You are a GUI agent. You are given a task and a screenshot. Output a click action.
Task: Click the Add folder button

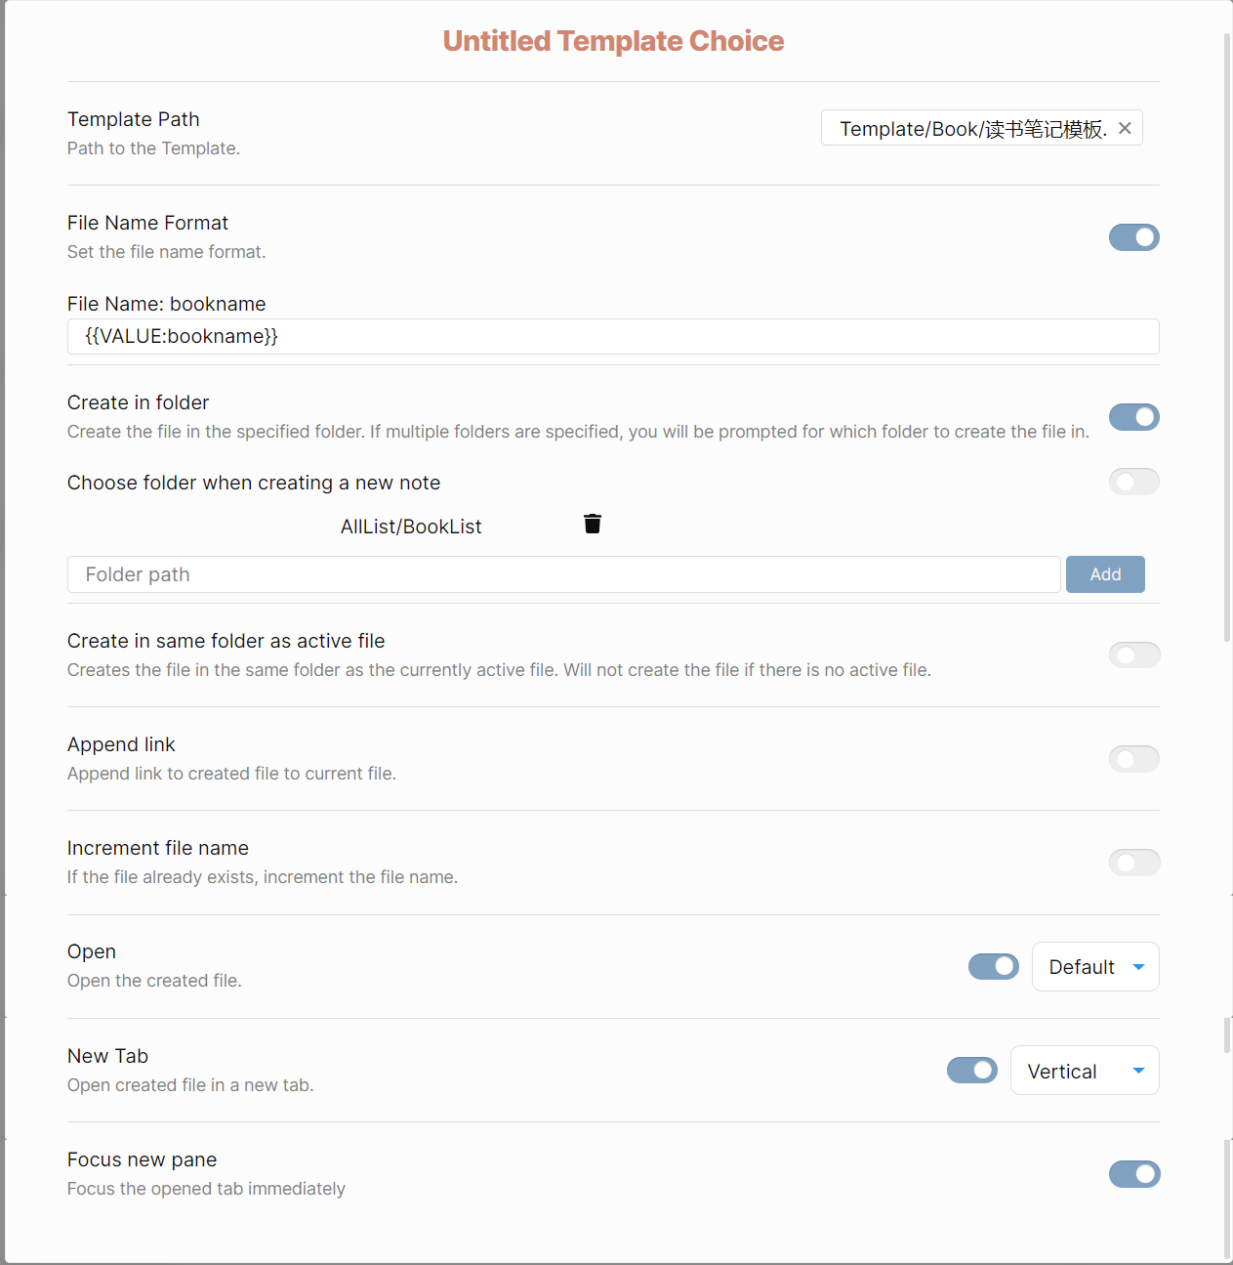point(1105,574)
